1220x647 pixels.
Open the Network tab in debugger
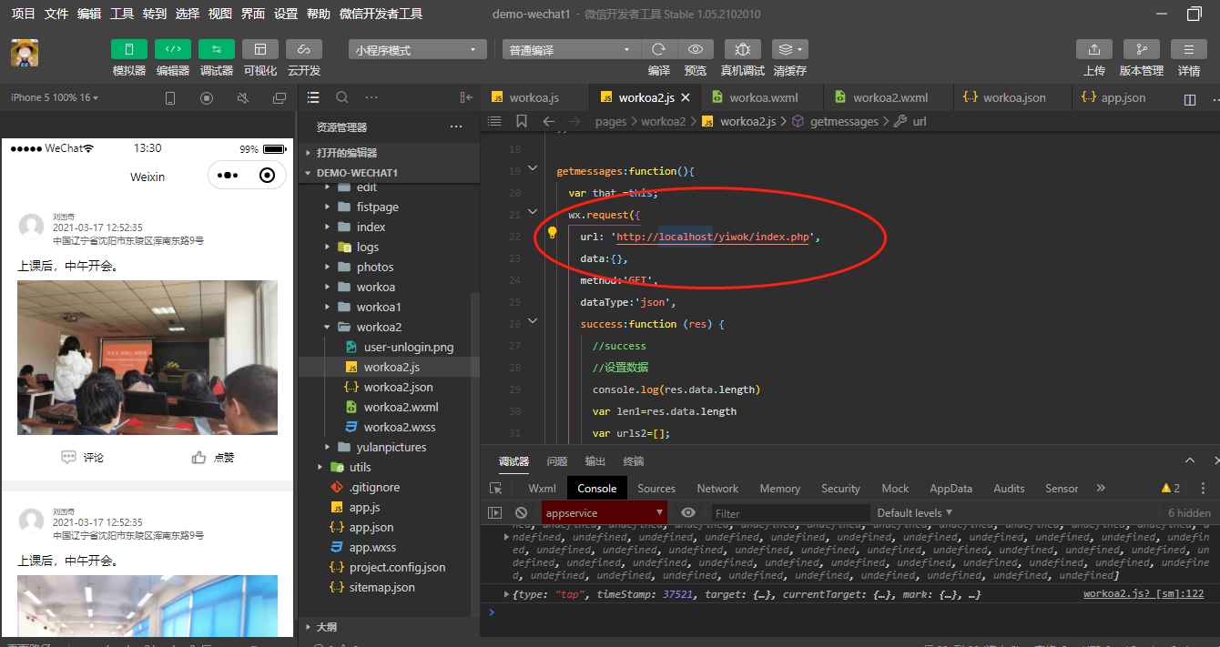pos(717,489)
